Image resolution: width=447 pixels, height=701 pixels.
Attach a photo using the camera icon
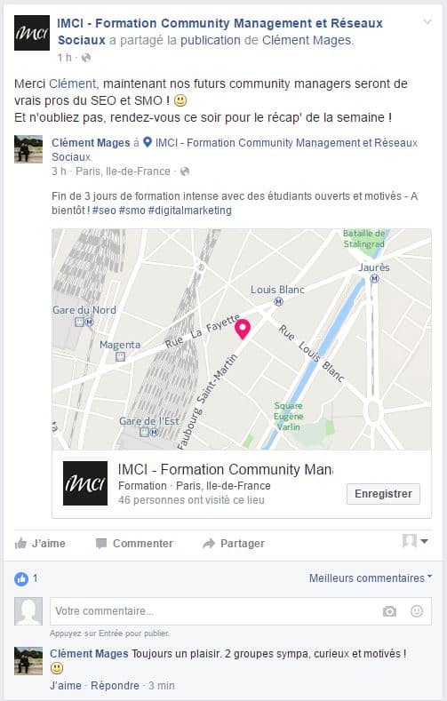click(x=389, y=611)
